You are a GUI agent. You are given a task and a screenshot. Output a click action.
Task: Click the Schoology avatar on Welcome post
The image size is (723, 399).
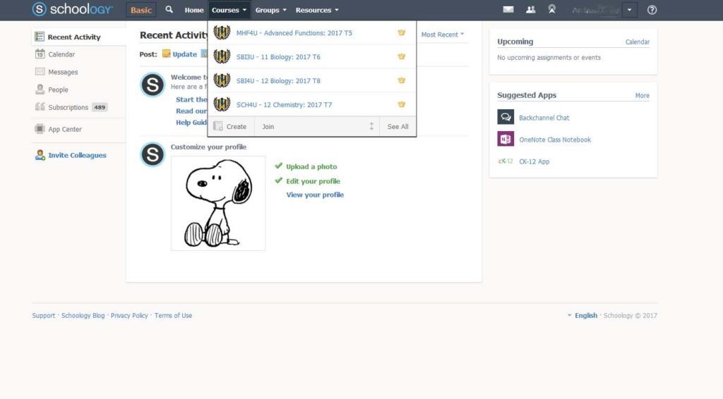[153, 85]
